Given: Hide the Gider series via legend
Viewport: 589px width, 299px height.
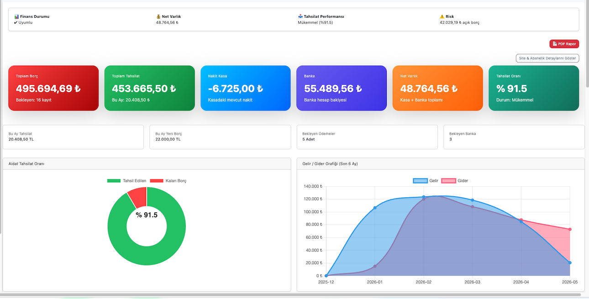Looking at the screenshot, I should pyautogui.click(x=455, y=181).
